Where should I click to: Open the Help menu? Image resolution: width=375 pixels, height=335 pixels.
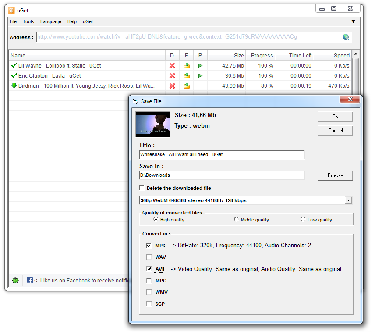tap(72, 22)
